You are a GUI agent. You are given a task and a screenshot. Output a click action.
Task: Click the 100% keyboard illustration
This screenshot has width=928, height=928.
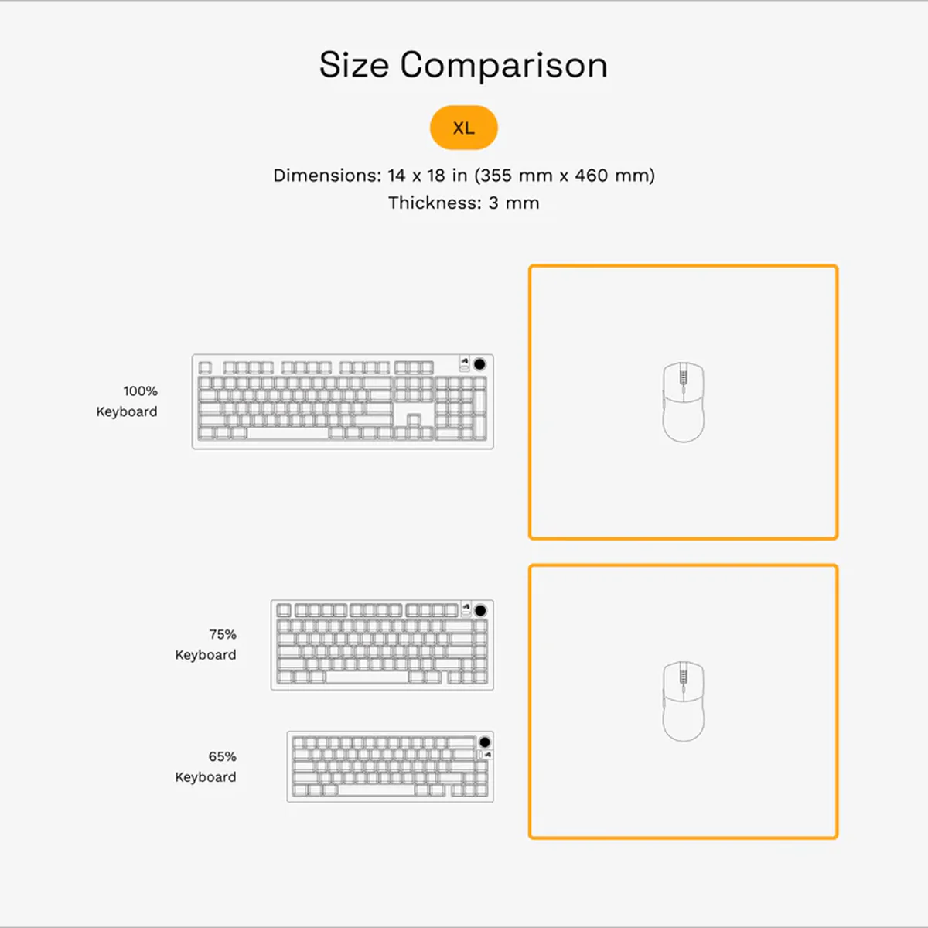click(343, 401)
